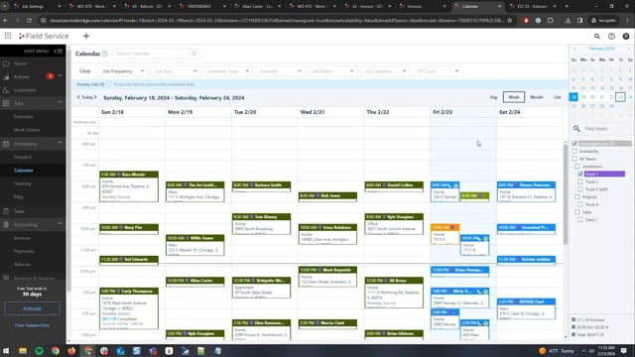The image size is (635, 357).
Task: Click the Find in Calendar input field
Action: 151,54
